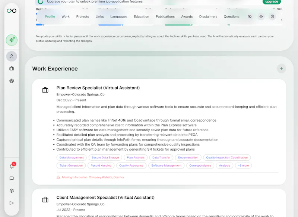Open the profile person icon in sidebar
The height and width of the screenshot is (217, 298).
pyautogui.click(x=12, y=56)
